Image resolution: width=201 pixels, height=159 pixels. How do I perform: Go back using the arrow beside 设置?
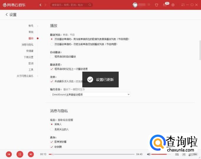[6, 15]
